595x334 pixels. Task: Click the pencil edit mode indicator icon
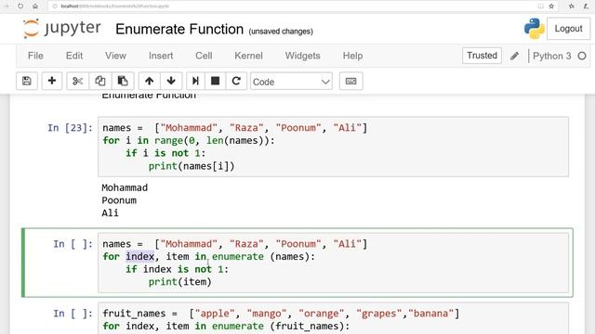(514, 56)
